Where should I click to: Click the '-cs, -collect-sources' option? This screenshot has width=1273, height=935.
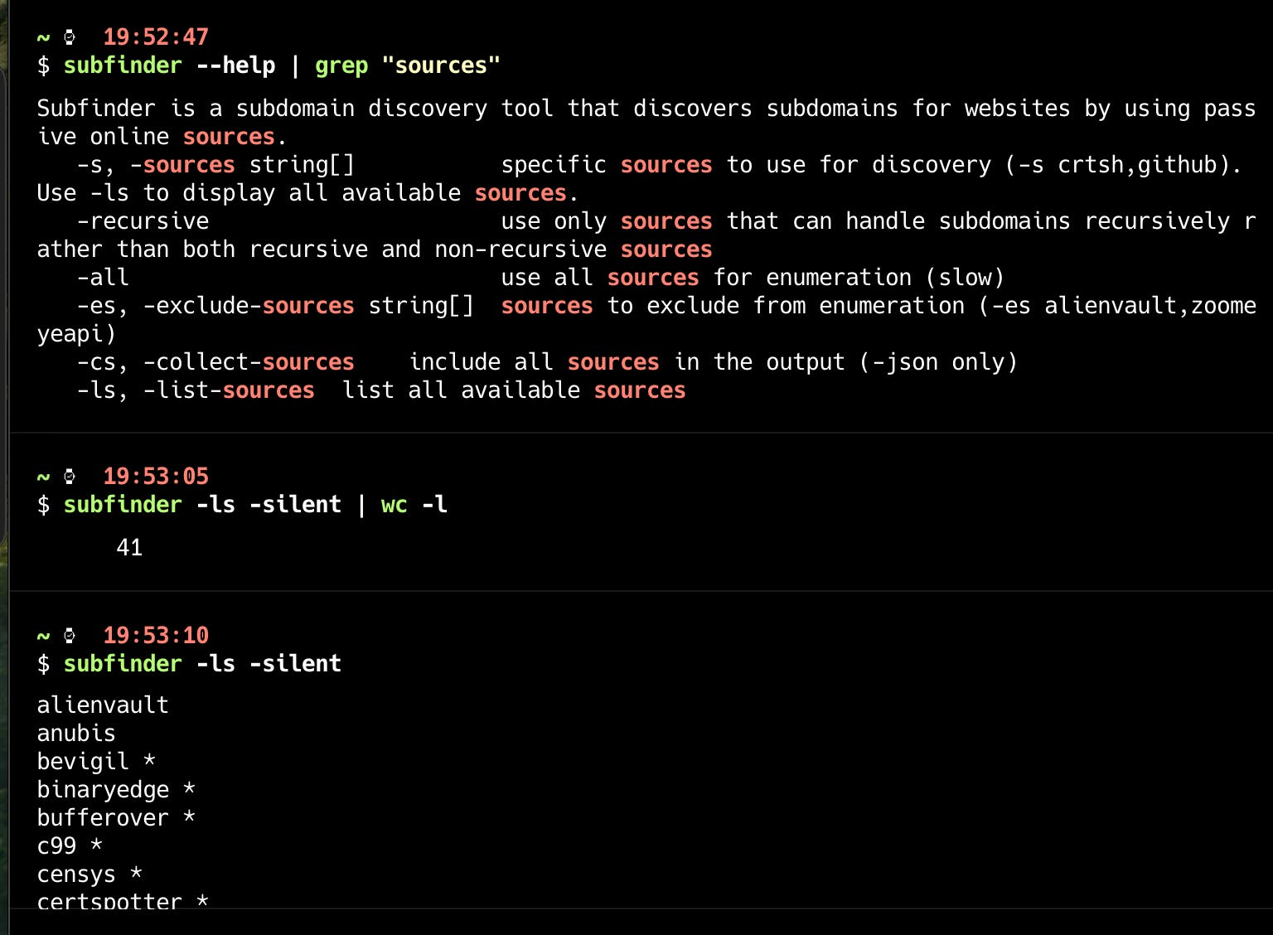click(x=215, y=362)
